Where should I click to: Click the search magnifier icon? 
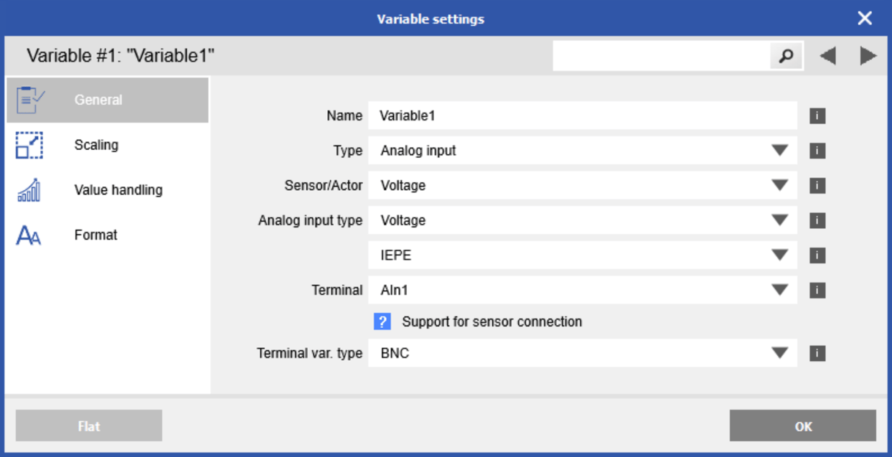(x=787, y=55)
